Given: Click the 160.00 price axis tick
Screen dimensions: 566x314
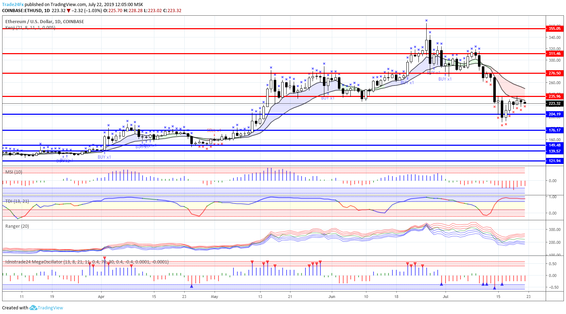Looking at the screenshot, I should click(555, 140).
